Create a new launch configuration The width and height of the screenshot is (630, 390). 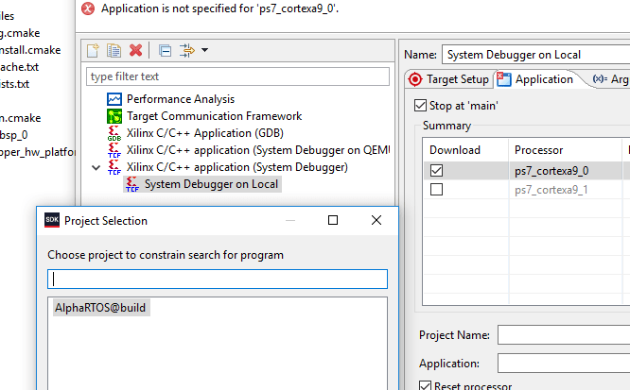[x=93, y=50]
